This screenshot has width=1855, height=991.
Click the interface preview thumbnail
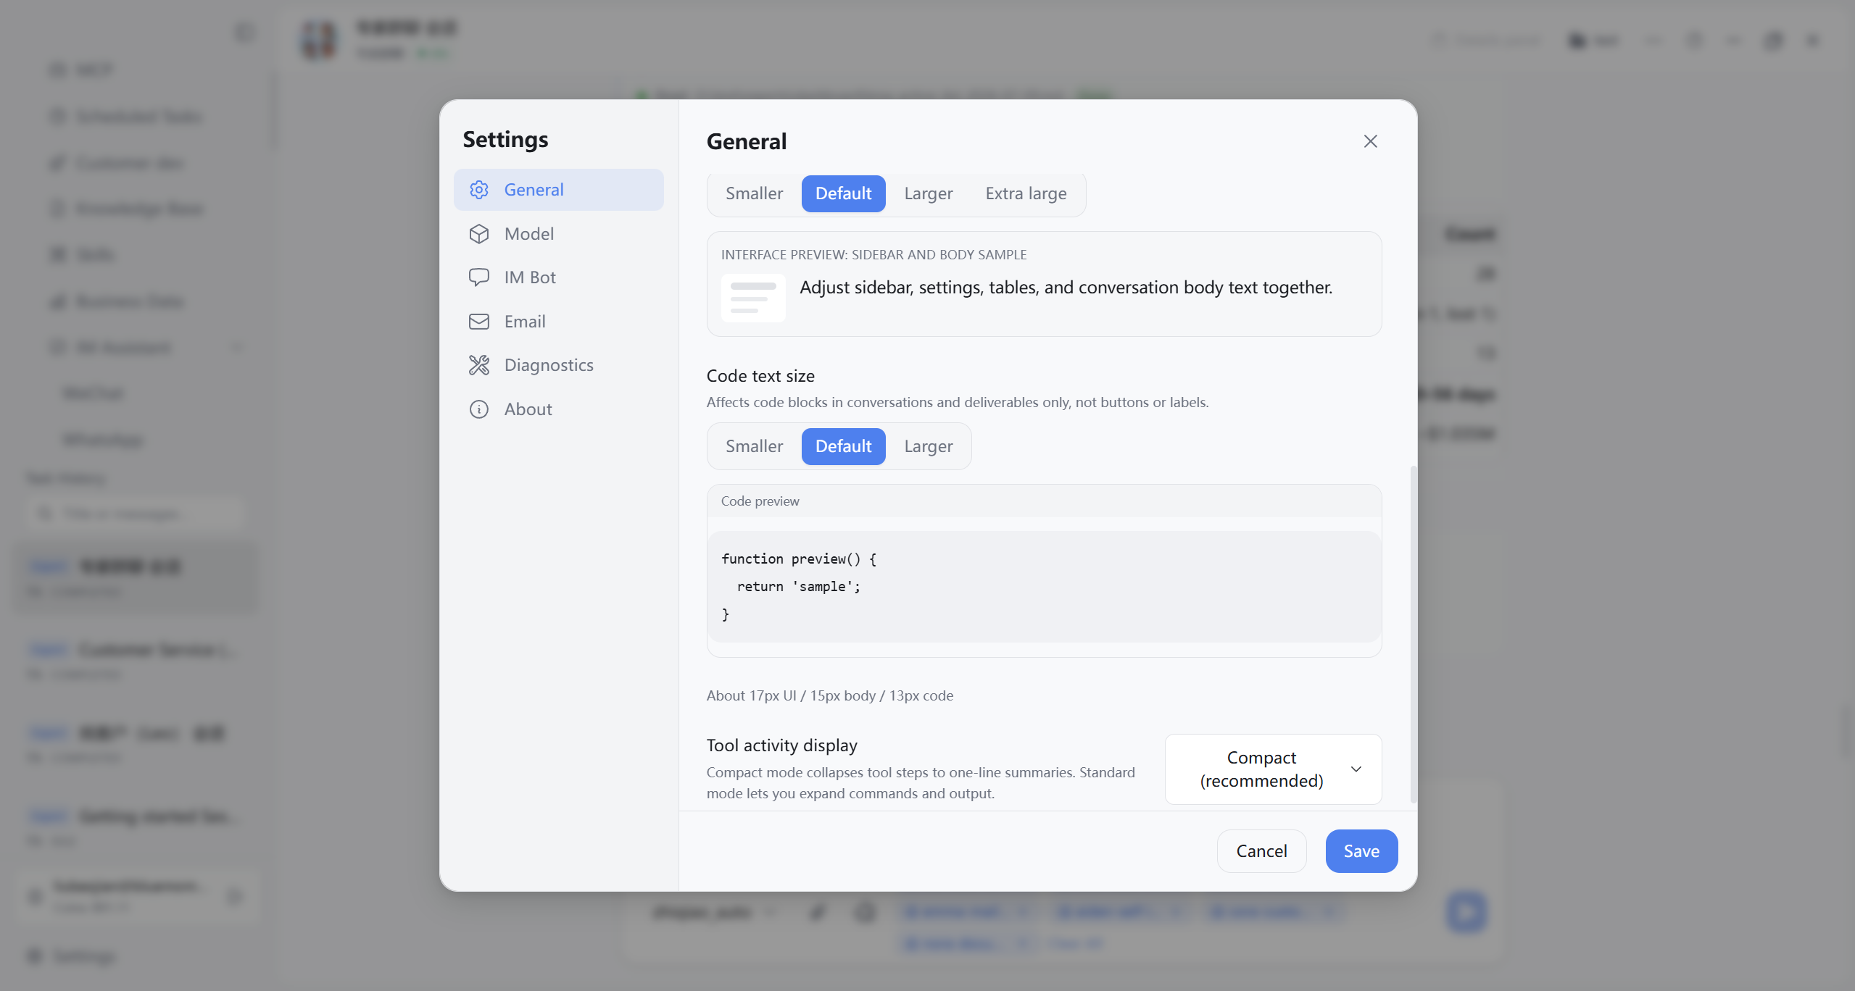tap(753, 298)
